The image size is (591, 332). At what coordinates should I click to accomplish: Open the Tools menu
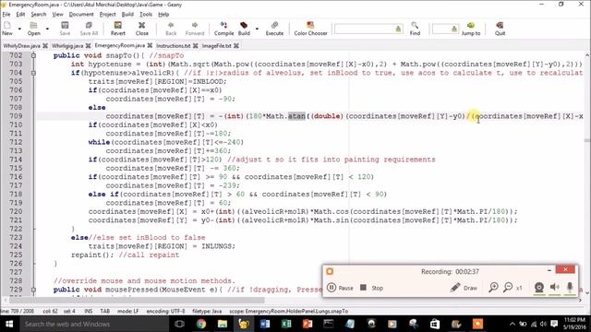point(146,15)
